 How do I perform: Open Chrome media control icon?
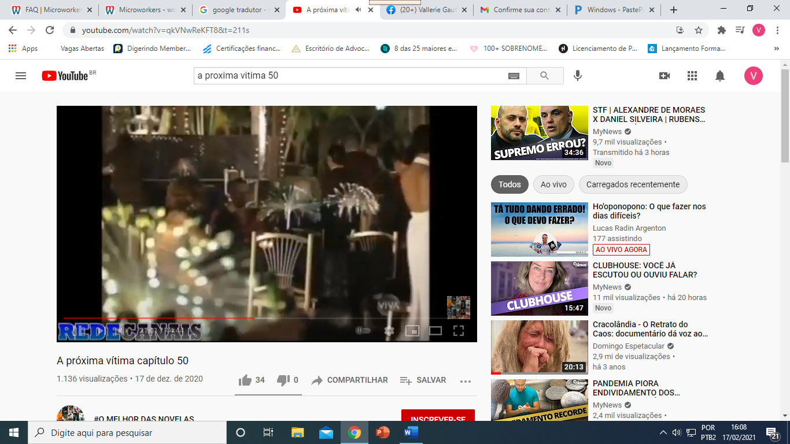(740, 30)
